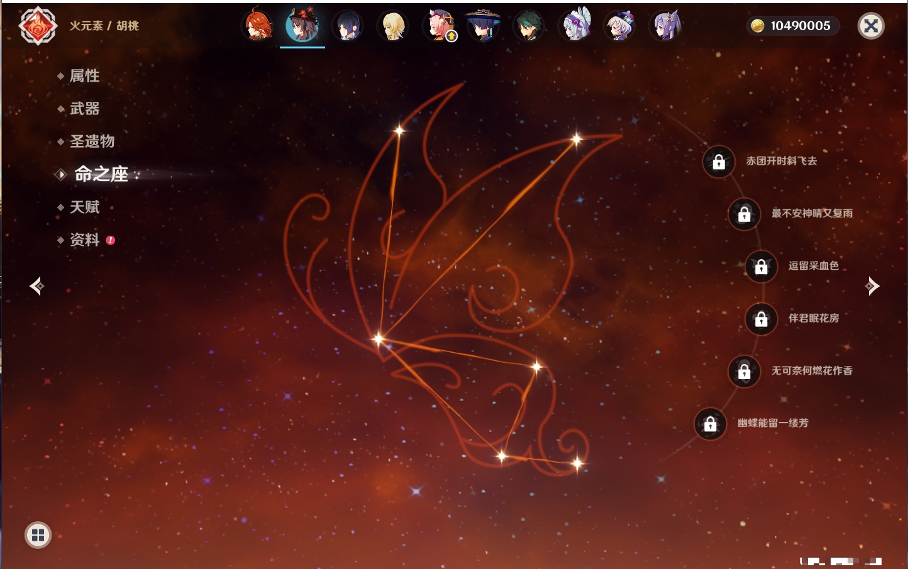Select the dark-blue short-haired character portrait

[x=347, y=26]
